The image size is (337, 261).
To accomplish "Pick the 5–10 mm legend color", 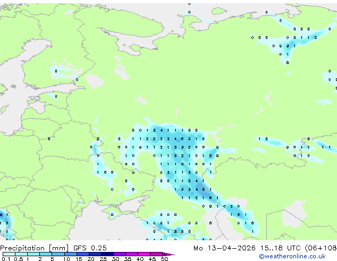I will 58,254.
